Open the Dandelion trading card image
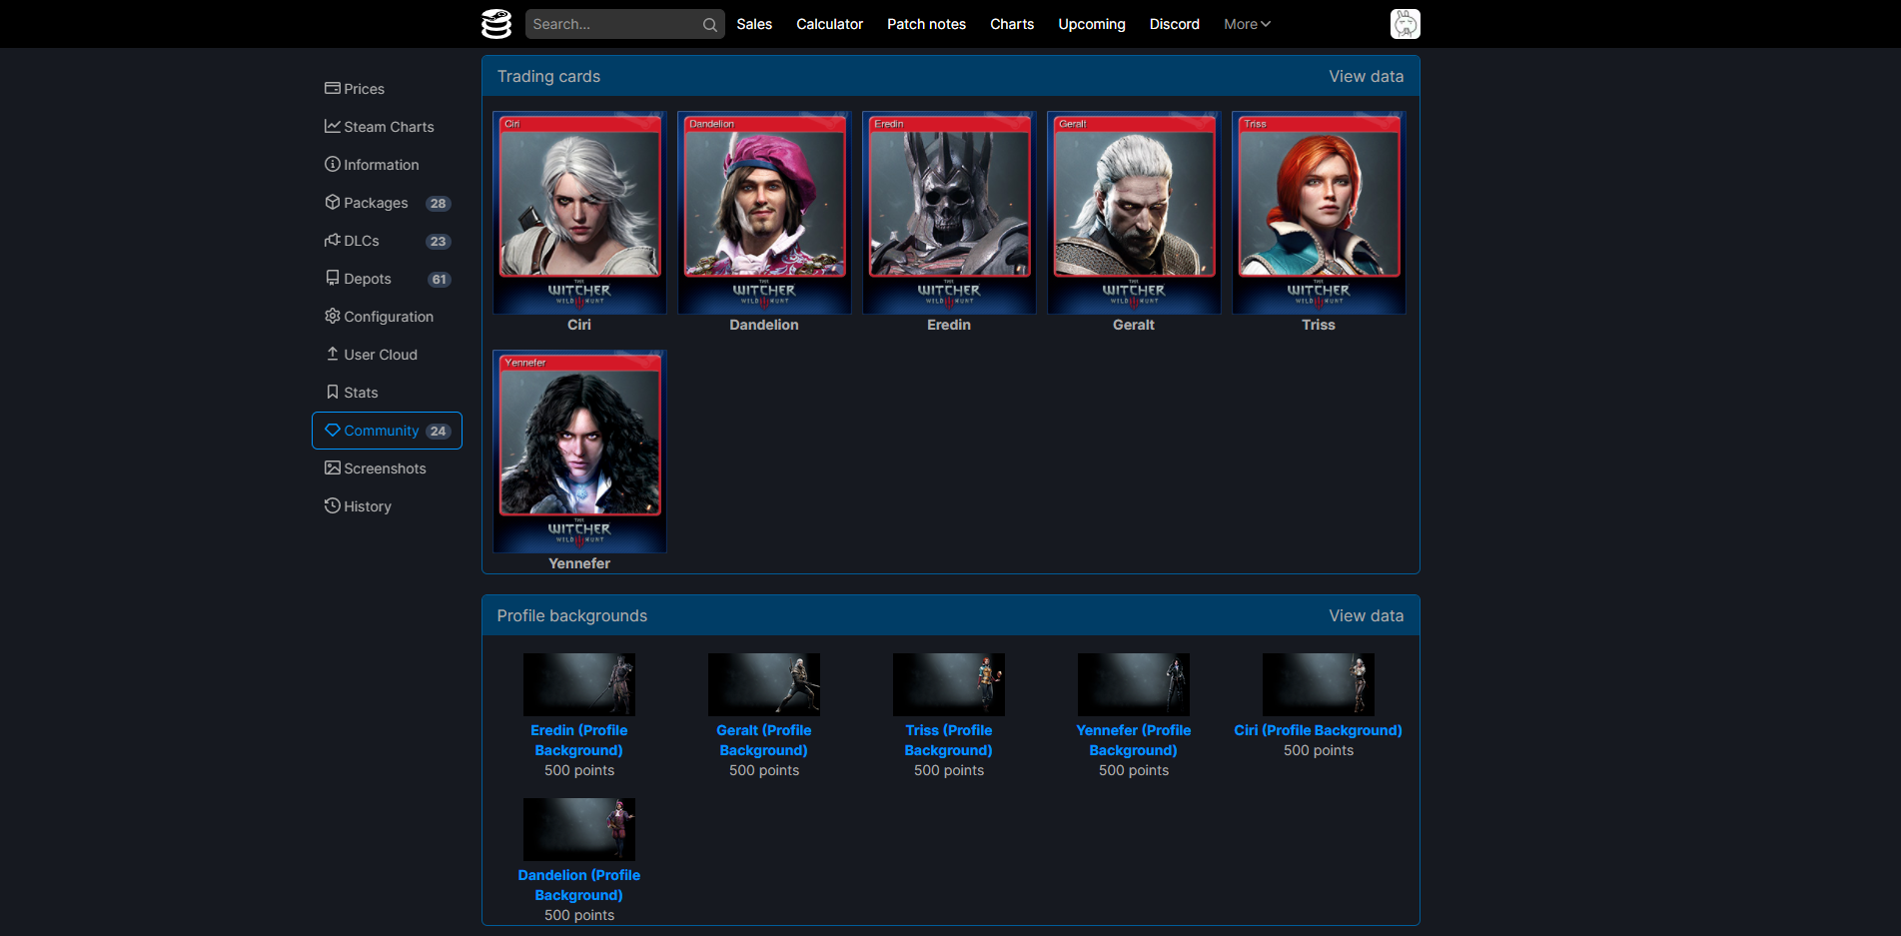 click(764, 213)
